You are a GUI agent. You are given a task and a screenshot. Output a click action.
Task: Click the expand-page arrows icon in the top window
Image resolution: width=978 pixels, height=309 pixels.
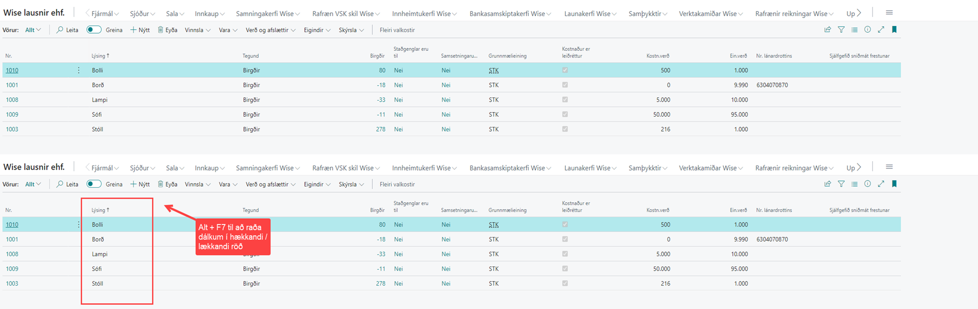(x=881, y=30)
